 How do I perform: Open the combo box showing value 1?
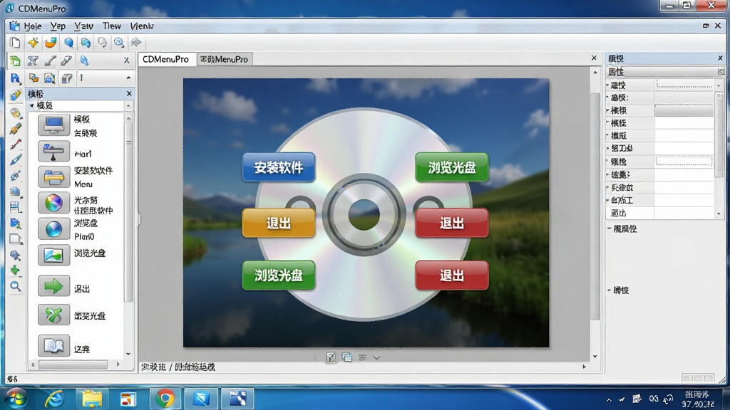(106, 78)
